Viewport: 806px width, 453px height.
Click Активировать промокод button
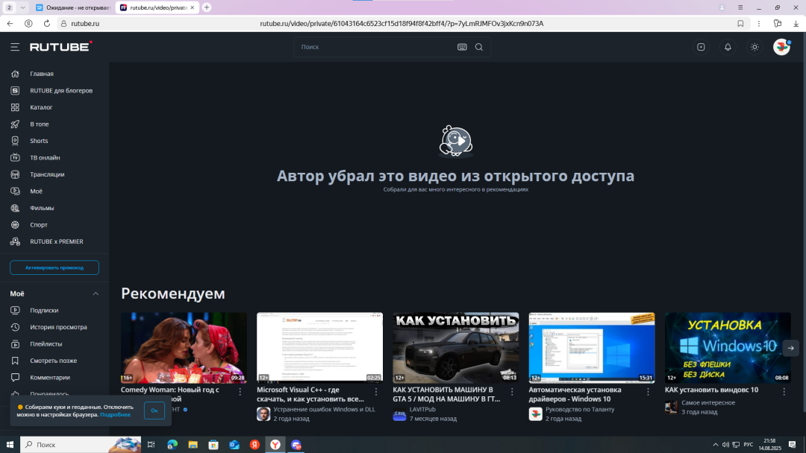(x=54, y=267)
